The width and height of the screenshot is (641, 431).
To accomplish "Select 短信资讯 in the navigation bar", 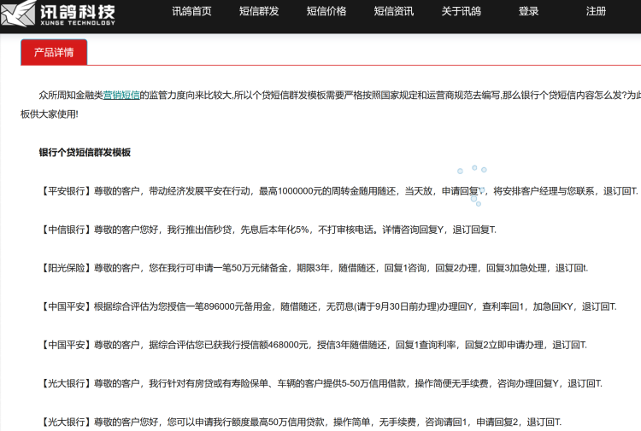I will click(394, 12).
